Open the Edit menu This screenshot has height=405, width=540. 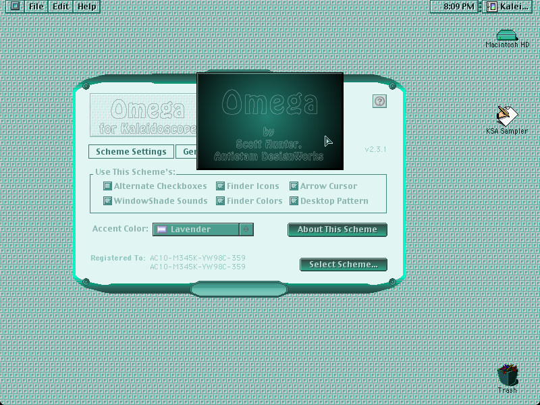pyautogui.click(x=61, y=6)
